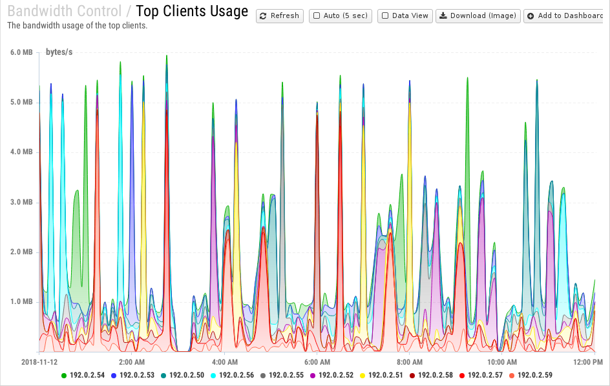
Task: Click the plus icon on Add to Dashboard
Action: coord(531,16)
